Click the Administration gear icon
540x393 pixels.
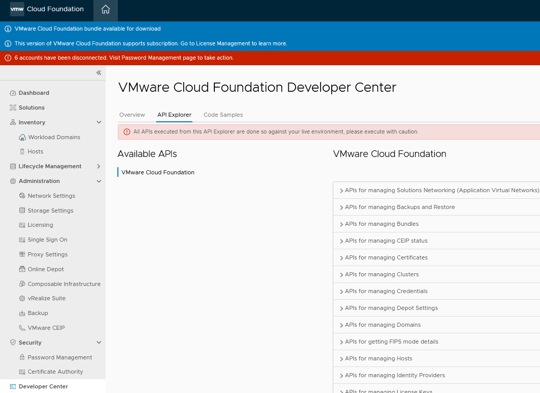point(13,181)
